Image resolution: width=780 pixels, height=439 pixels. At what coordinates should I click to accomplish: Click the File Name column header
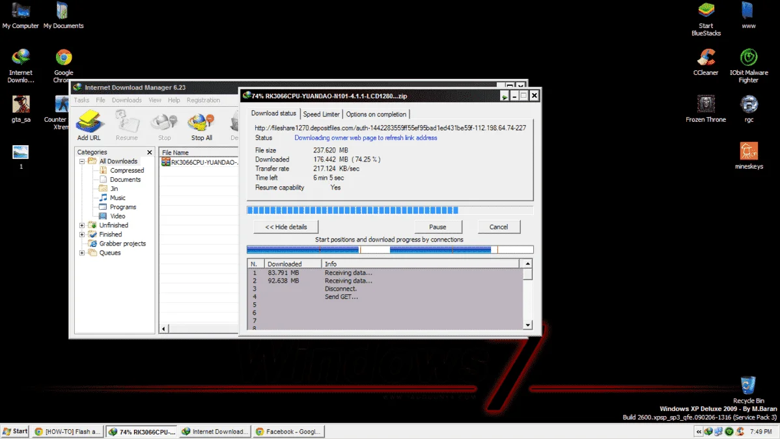click(x=199, y=152)
